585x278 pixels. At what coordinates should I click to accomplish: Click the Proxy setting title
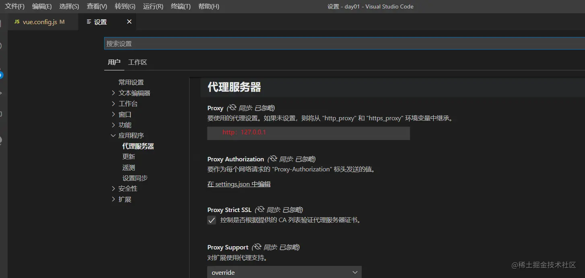coord(215,108)
